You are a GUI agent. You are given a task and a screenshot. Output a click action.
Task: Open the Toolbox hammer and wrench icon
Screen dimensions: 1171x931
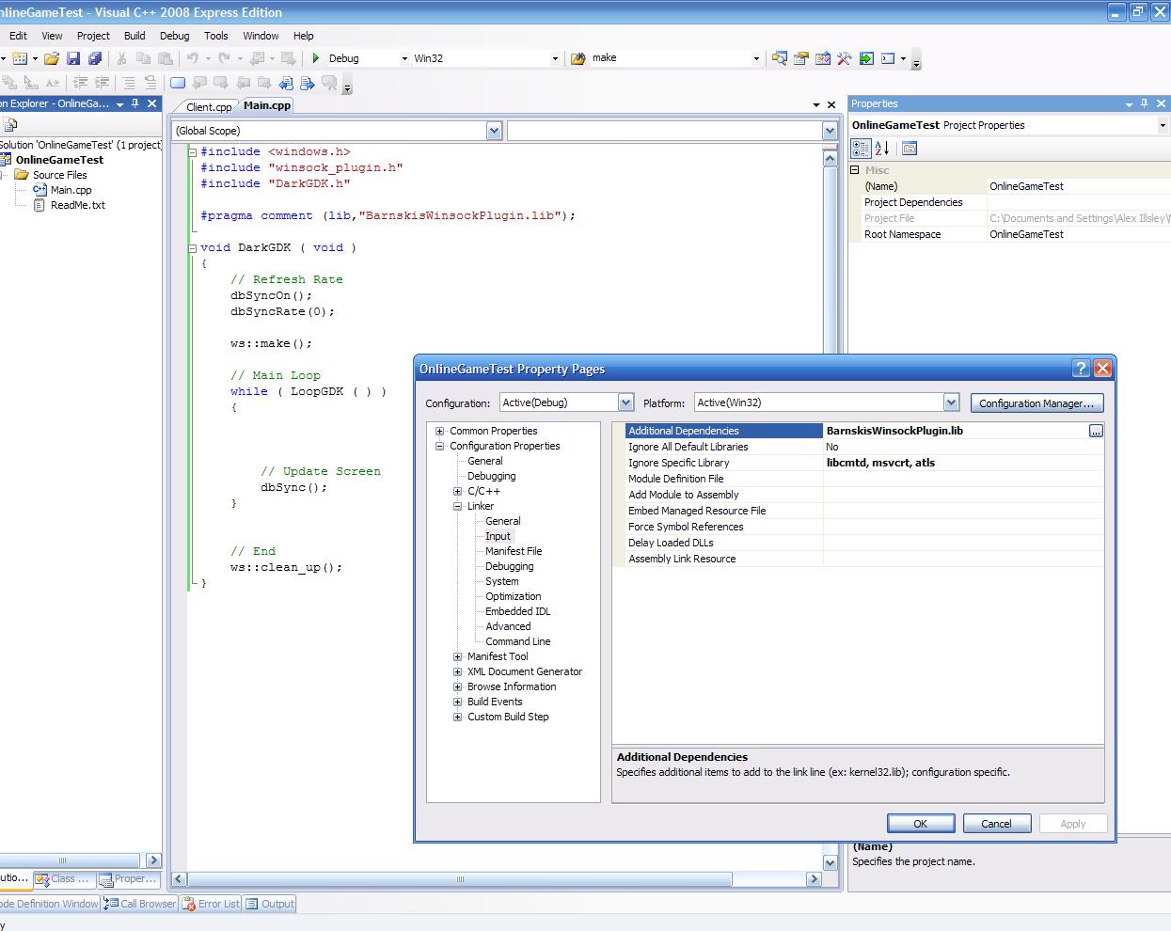coord(845,58)
